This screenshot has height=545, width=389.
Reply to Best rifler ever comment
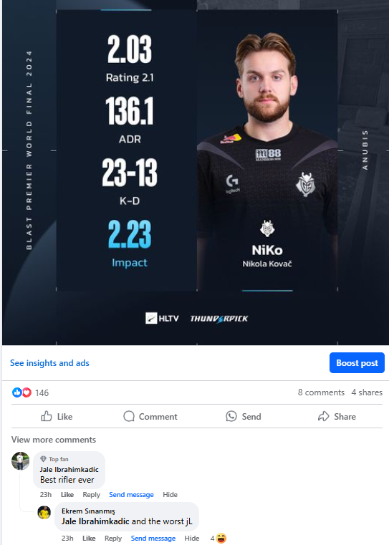click(x=91, y=494)
